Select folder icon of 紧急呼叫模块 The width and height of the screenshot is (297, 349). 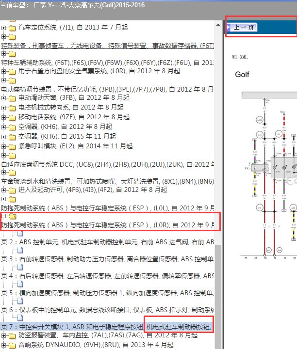pyautogui.click(x=12, y=147)
